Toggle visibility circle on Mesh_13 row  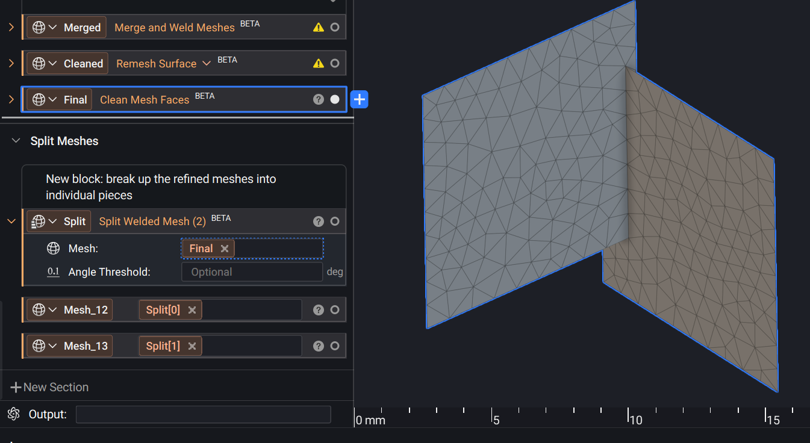click(x=335, y=346)
